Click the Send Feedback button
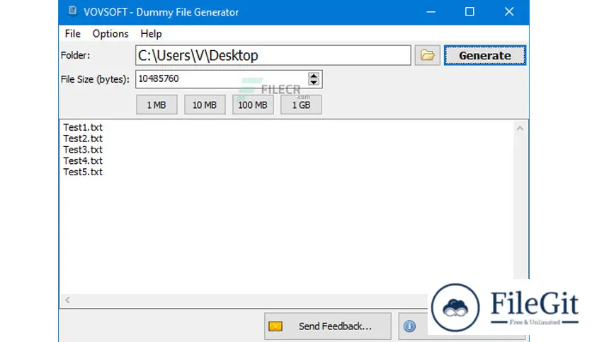 point(328,326)
